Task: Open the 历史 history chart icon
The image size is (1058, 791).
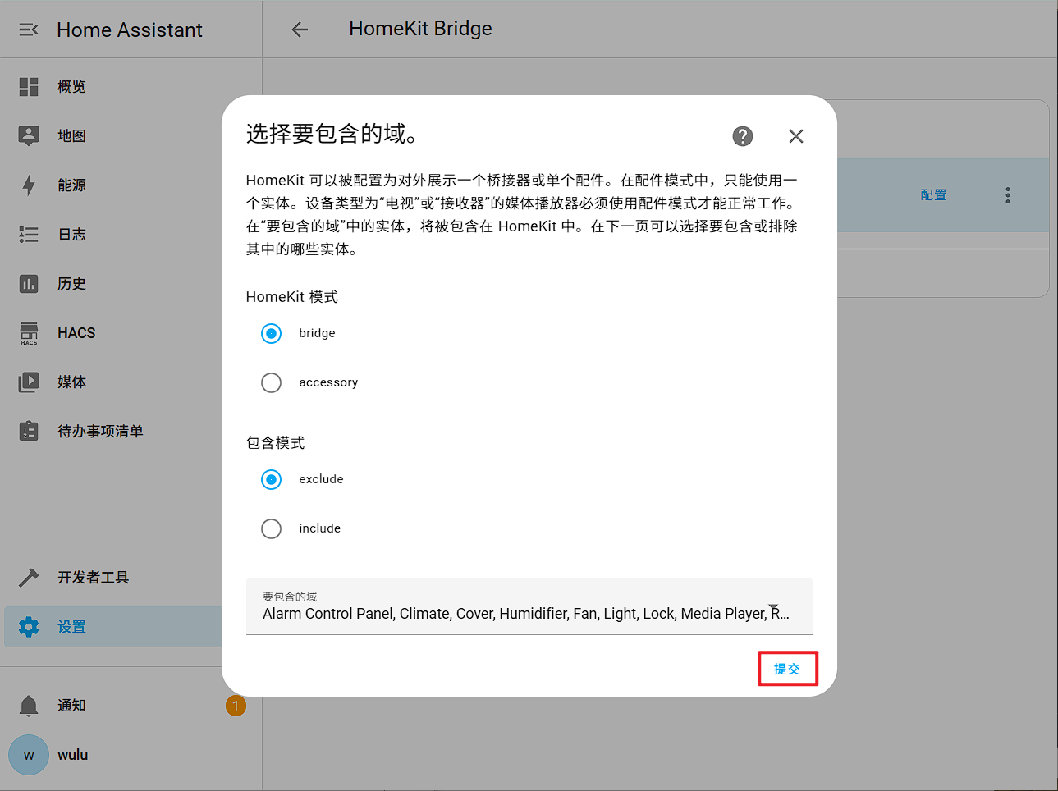Action: click(x=29, y=283)
